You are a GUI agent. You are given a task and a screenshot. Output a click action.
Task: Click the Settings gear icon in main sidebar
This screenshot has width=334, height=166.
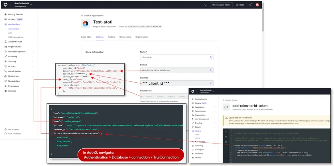[x=6, y=91]
